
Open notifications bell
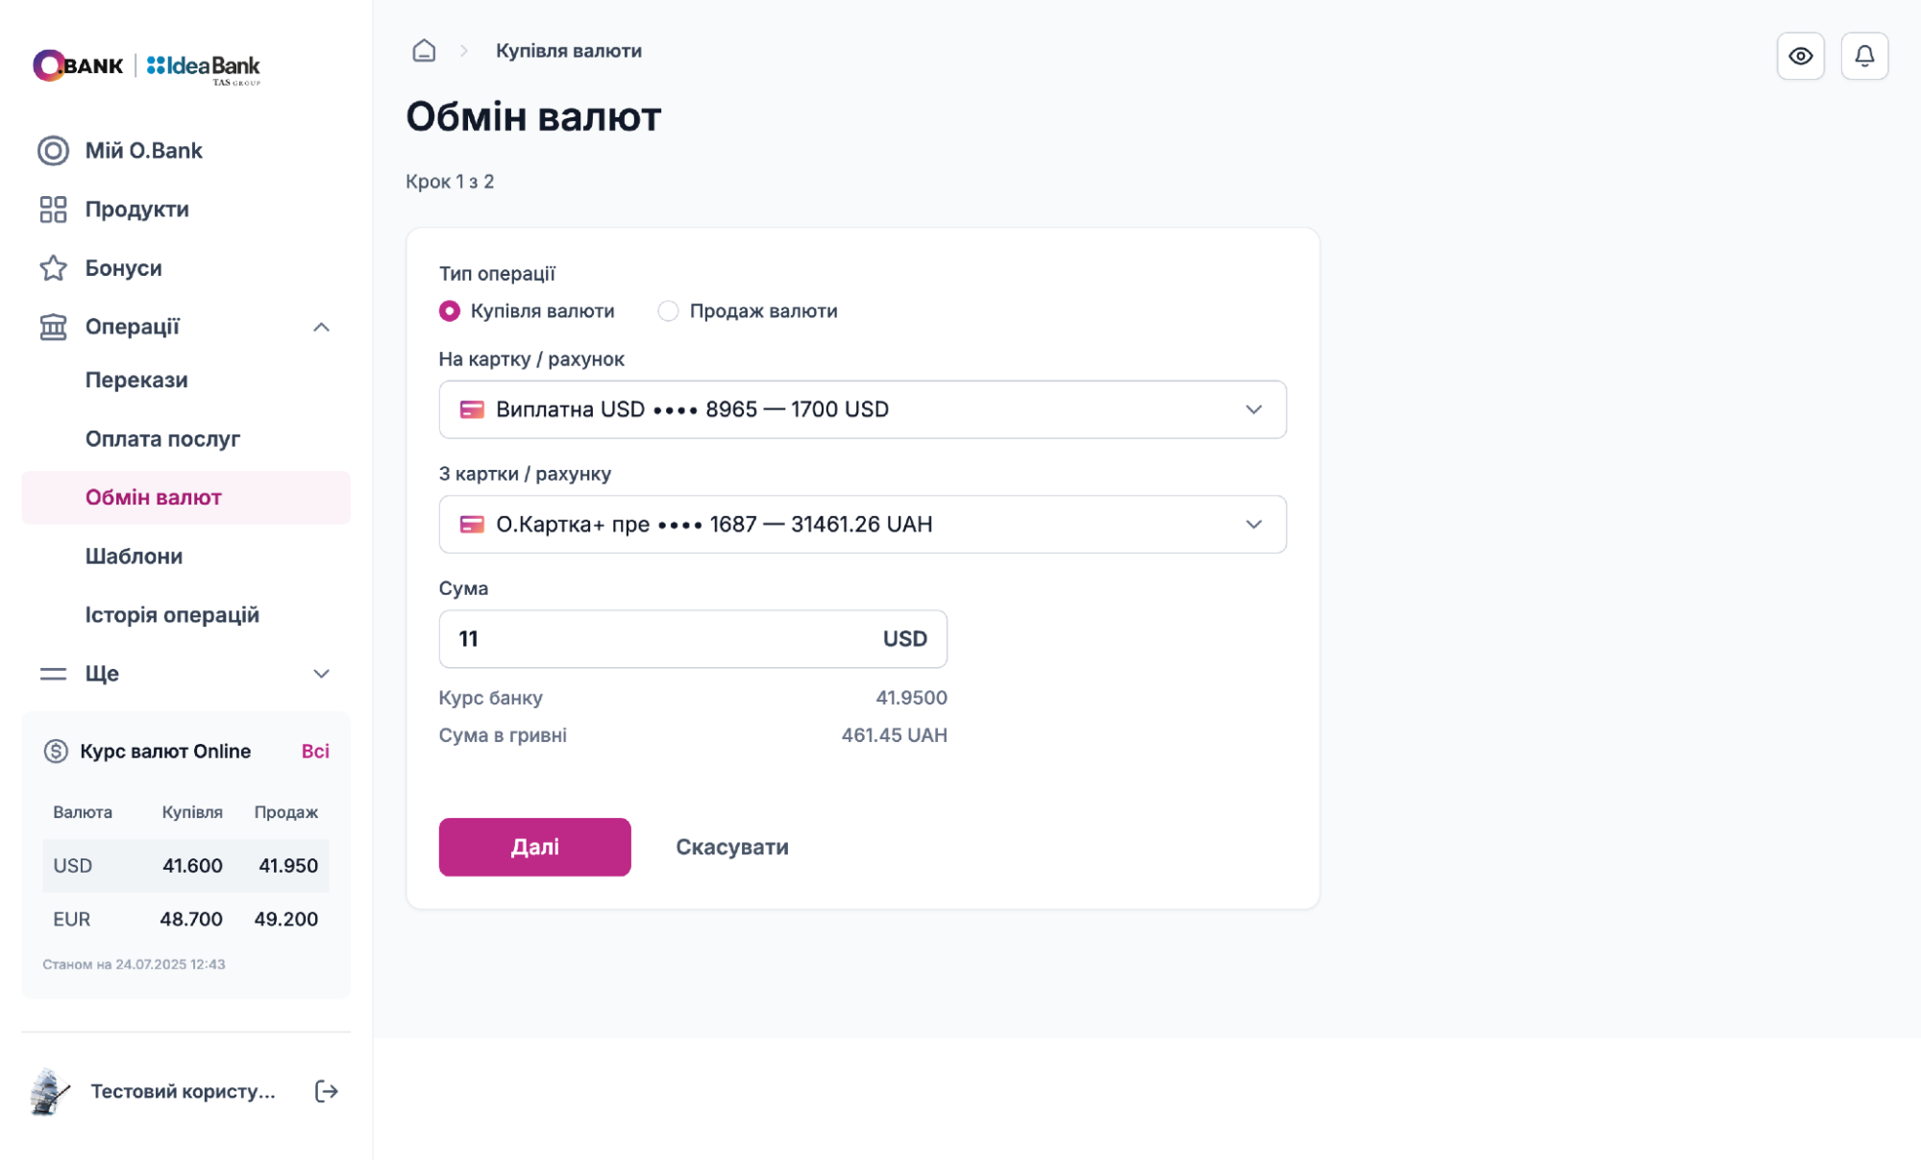tap(1864, 56)
